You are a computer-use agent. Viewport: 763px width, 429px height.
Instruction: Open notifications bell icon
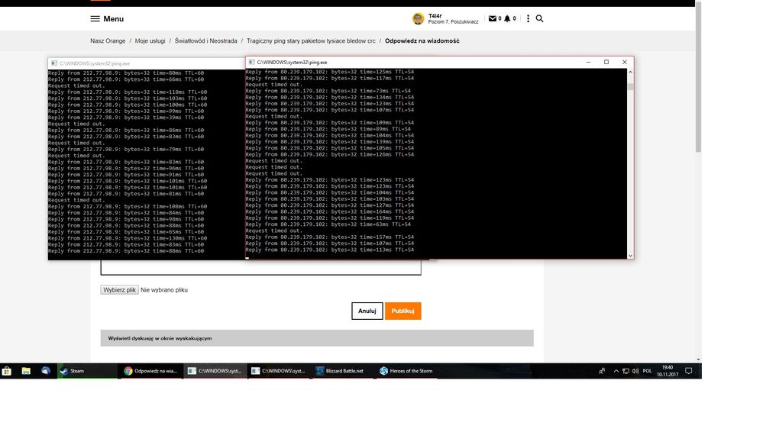coord(507,18)
